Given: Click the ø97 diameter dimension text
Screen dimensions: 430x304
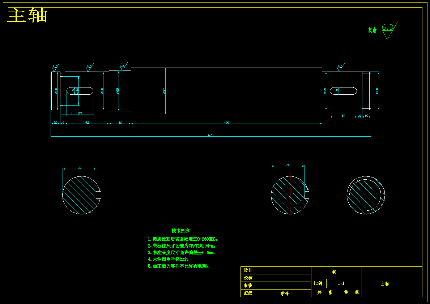Looking at the screenshot, I should [x=164, y=91].
